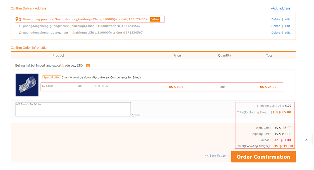Image resolution: width=314 pixels, height=170 pixels.
Task: Click the Order Comfirmation button
Action: (263, 157)
